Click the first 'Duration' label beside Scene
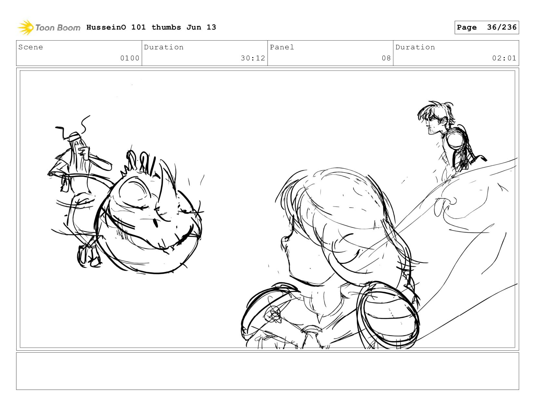 tap(164, 47)
